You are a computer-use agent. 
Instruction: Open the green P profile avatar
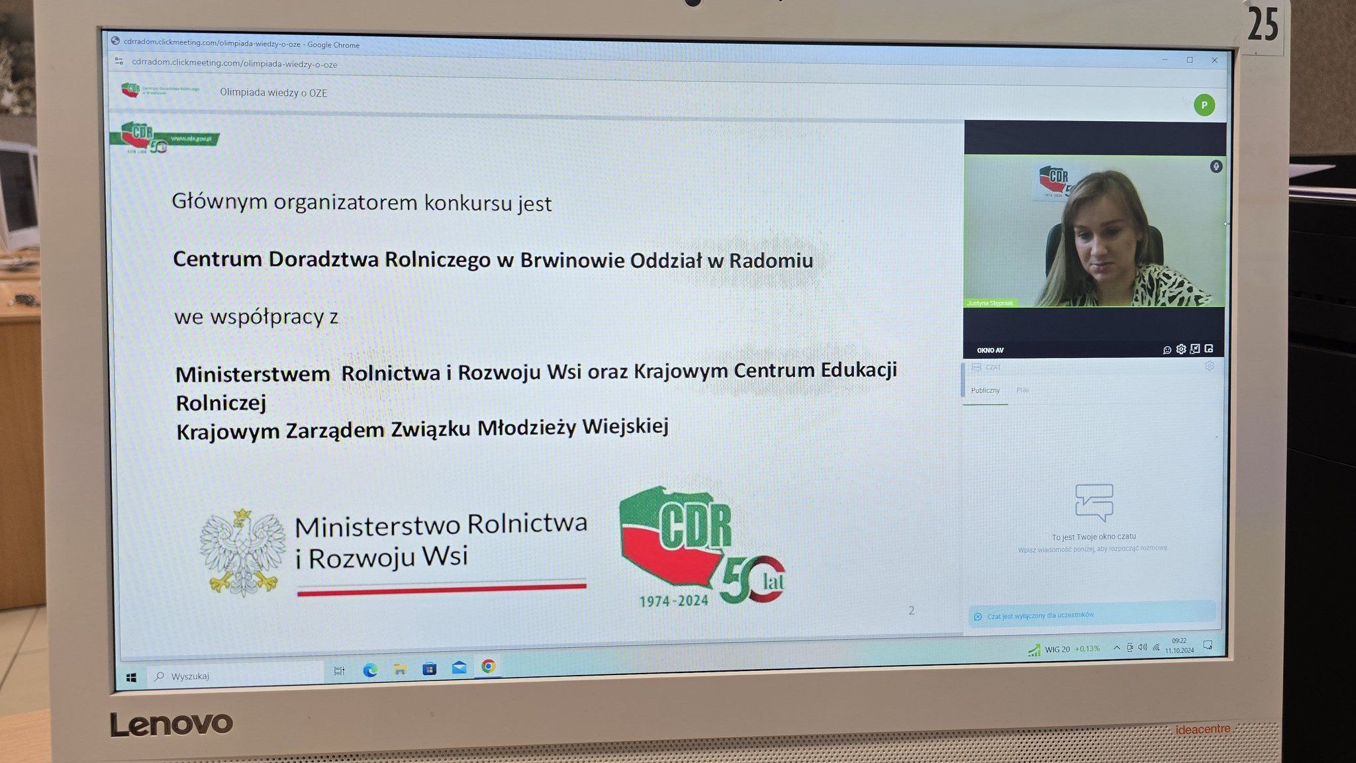tap(1204, 105)
